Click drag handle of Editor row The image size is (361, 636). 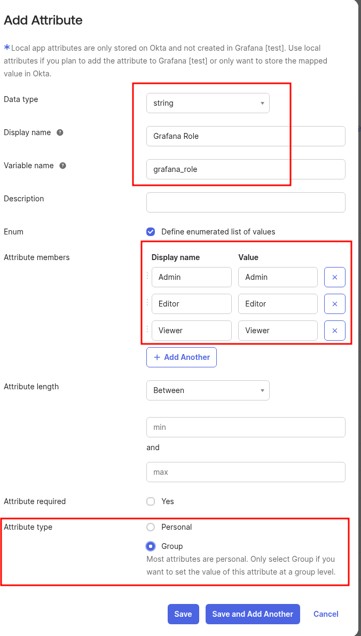click(147, 303)
